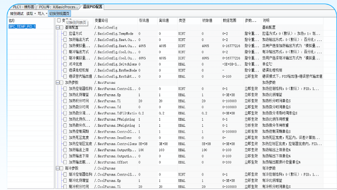Click the 读取 toolbar button
This screenshot has height=190, width=337.
click(x=30, y=13)
